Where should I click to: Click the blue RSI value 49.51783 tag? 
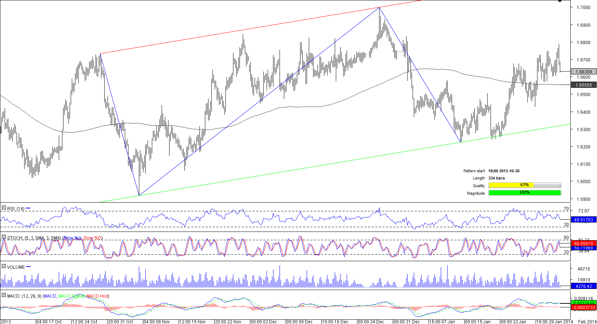[x=584, y=220]
